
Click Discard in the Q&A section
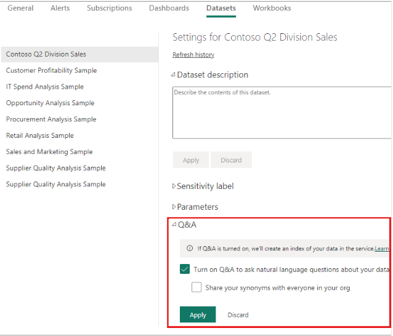pyautogui.click(x=238, y=314)
